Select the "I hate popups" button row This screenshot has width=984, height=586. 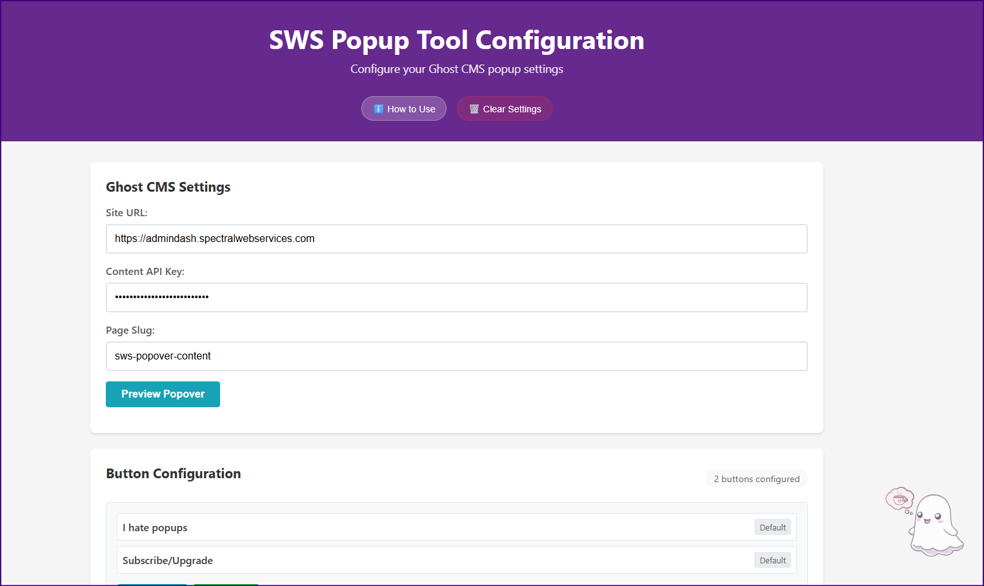point(432,527)
